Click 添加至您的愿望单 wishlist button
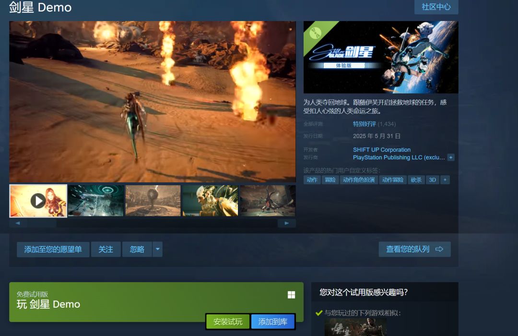Screen dimensions: 518x336 pos(53,249)
